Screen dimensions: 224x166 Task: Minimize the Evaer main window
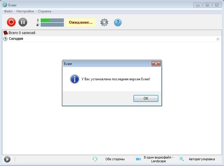[198, 5]
